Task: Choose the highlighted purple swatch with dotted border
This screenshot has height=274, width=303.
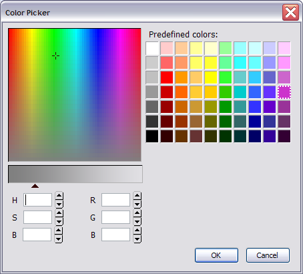Action: click(x=284, y=92)
